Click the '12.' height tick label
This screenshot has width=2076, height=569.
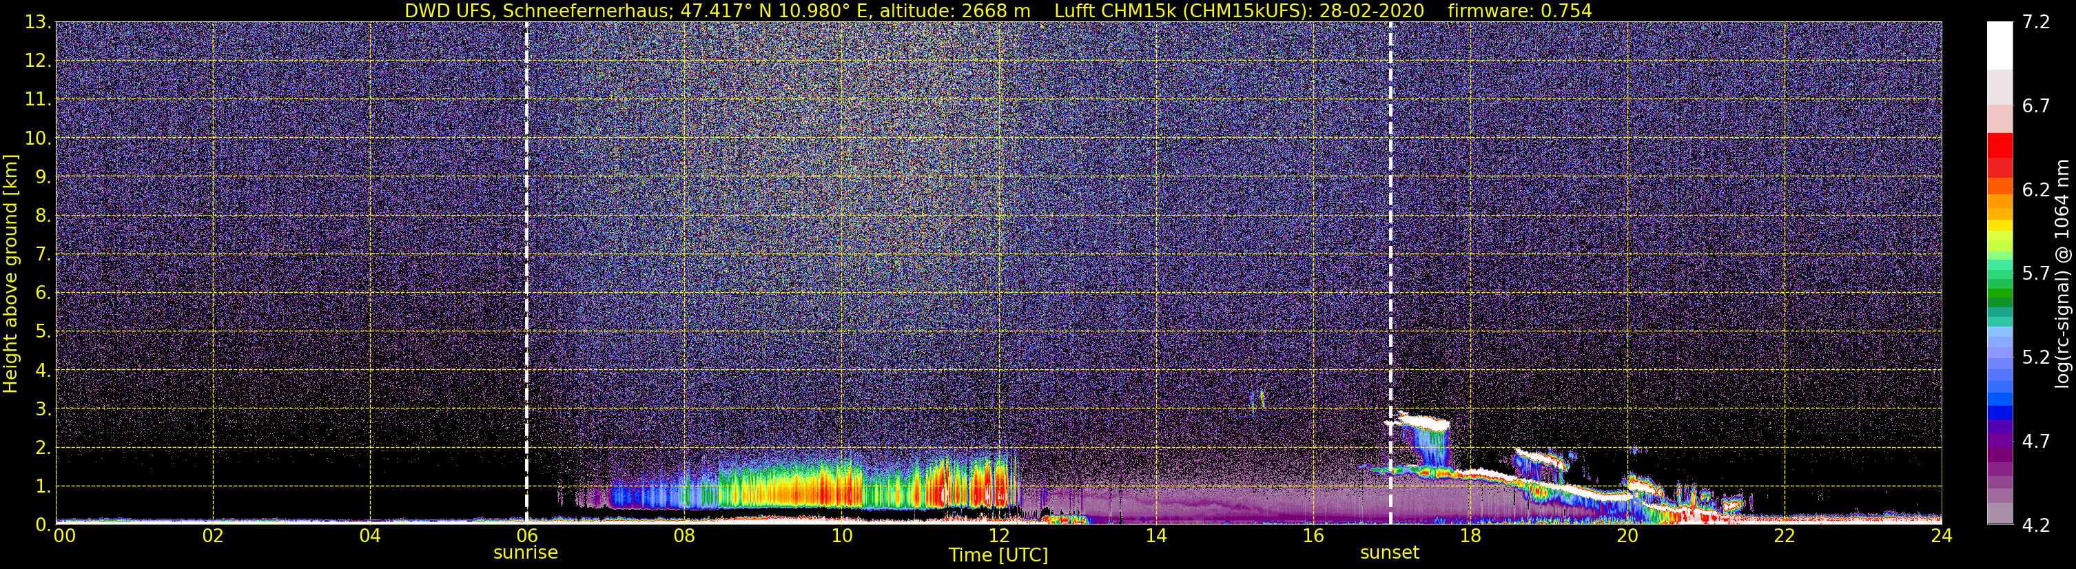38,61
